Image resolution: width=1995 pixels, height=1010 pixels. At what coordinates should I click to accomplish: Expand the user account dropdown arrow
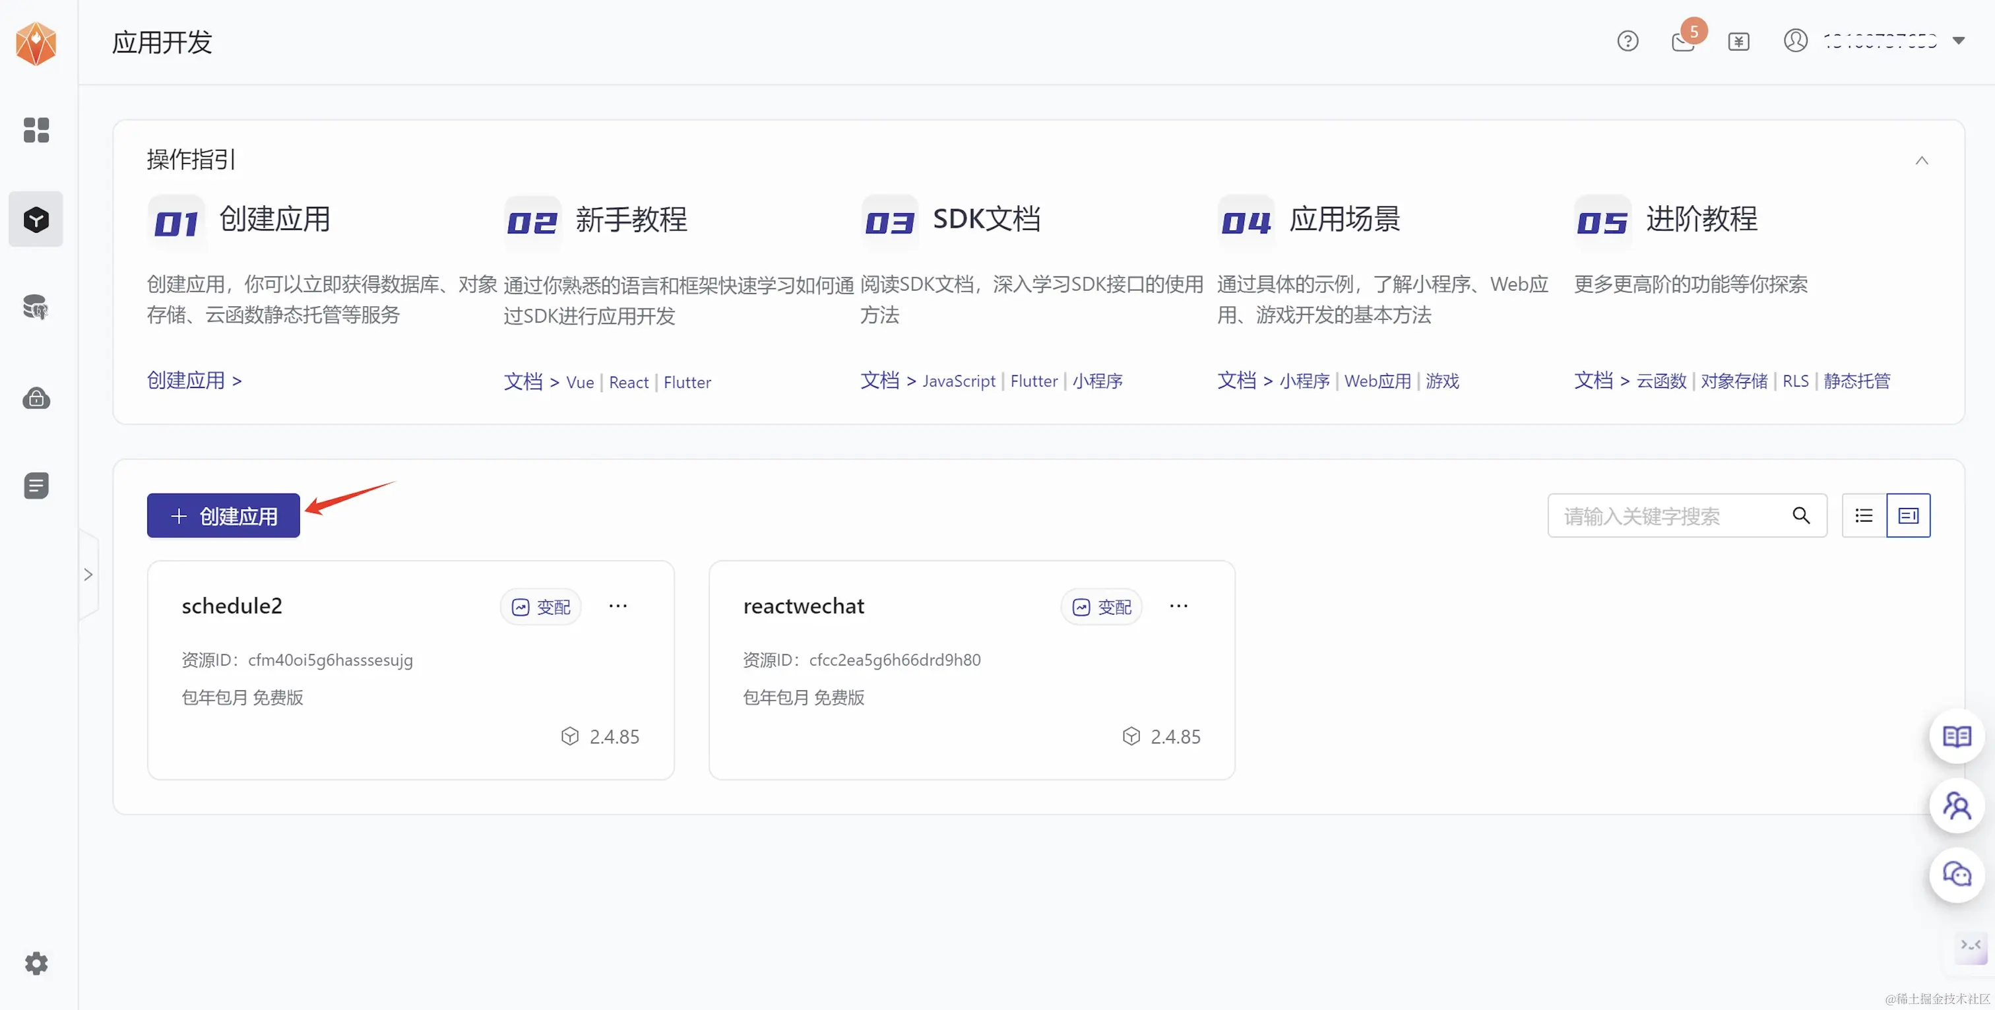[1959, 41]
